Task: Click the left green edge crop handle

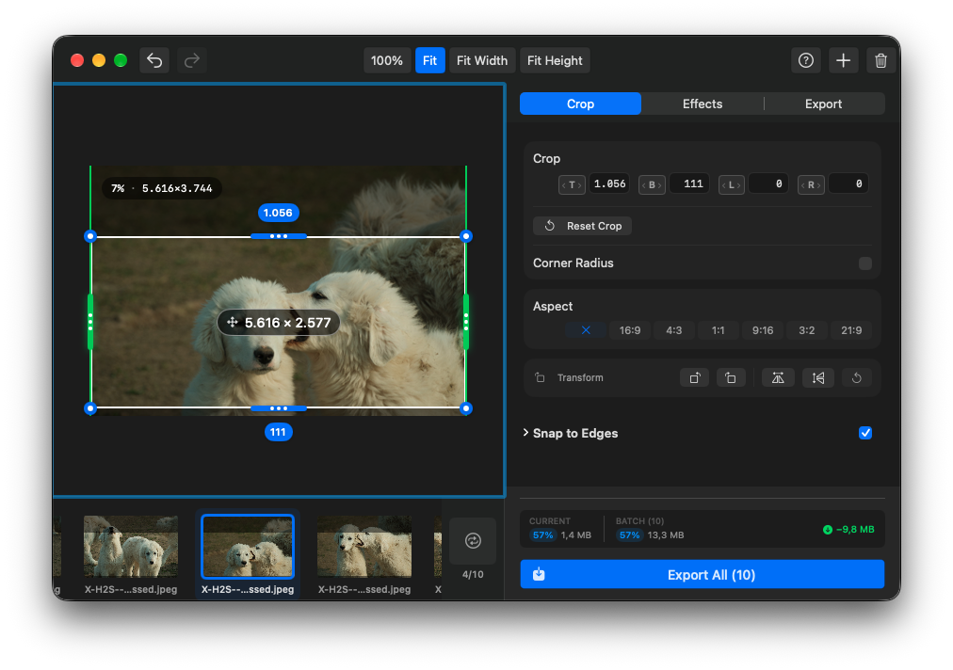Action: [90, 322]
